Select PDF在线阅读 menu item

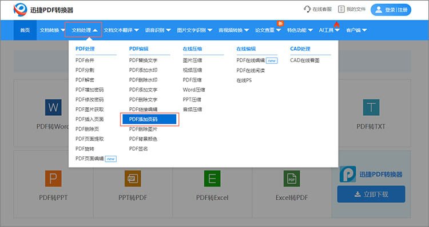point(251,70)
